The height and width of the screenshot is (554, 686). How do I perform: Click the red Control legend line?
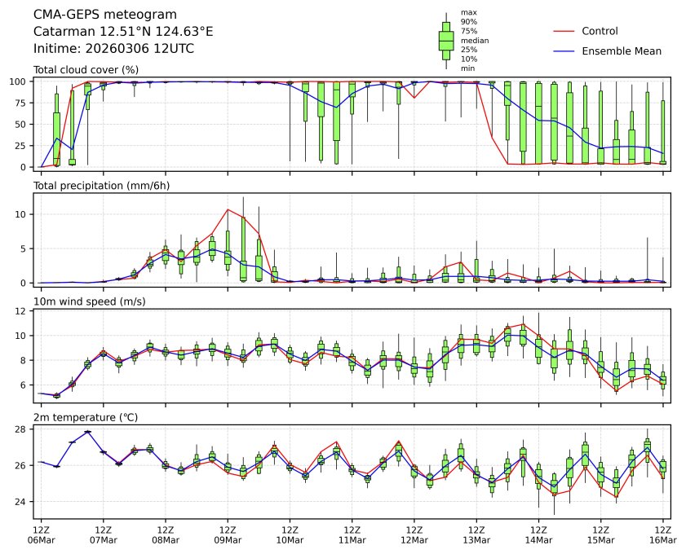(x=565, y=31)
